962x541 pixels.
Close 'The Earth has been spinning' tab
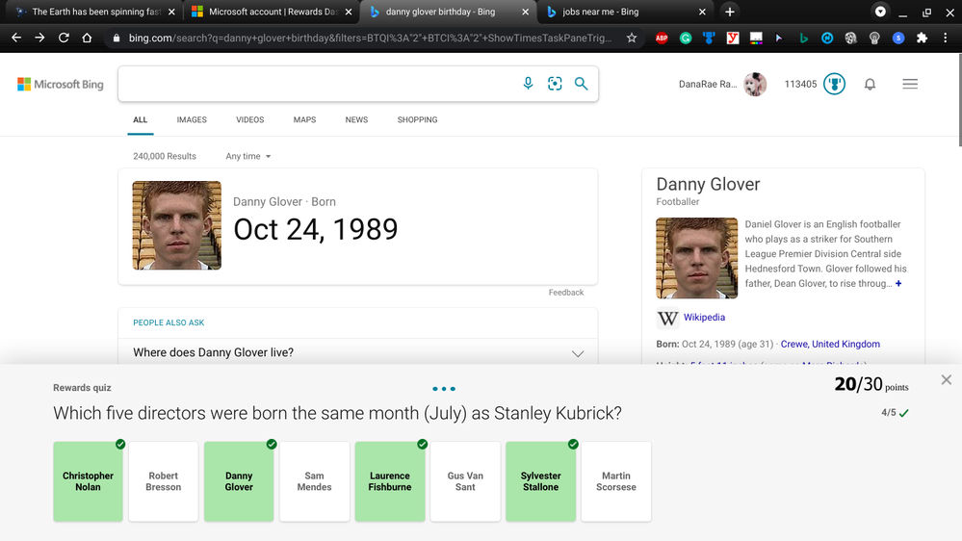pyautogui.click(x=171, y=12)
